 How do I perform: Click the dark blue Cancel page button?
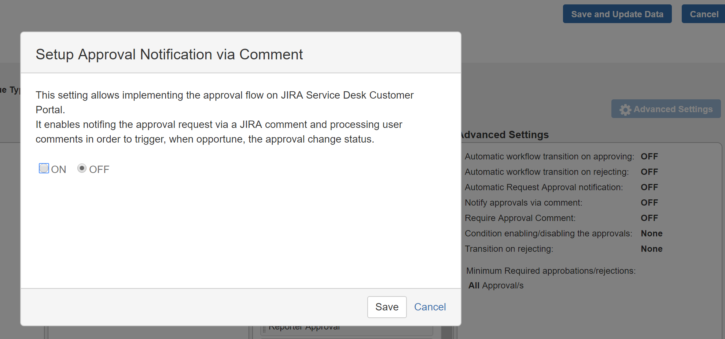(704, 14)
